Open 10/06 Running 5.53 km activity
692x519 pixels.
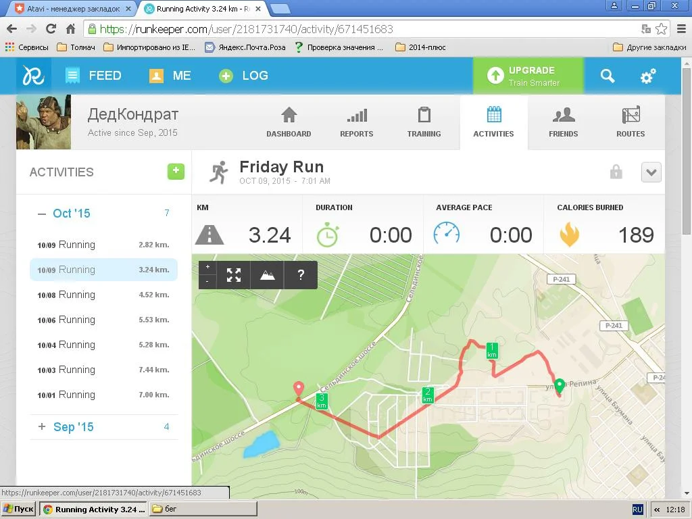click(103, 320)
